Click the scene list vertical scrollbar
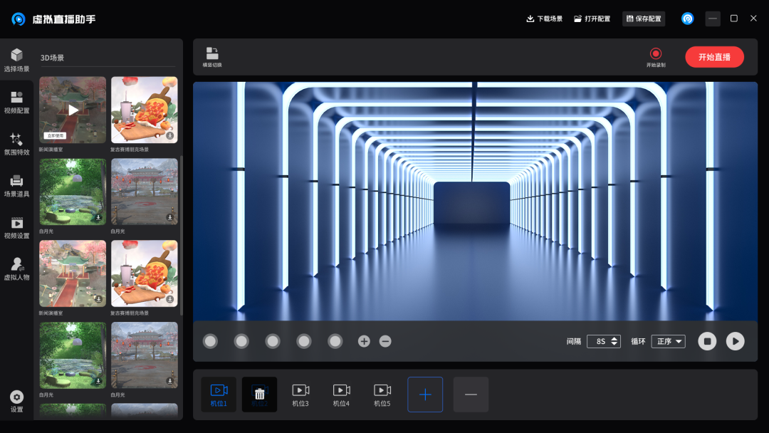769x433 pixels. point(182,236)
